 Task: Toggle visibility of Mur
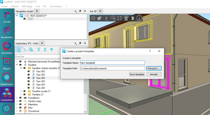click(20, 108)
